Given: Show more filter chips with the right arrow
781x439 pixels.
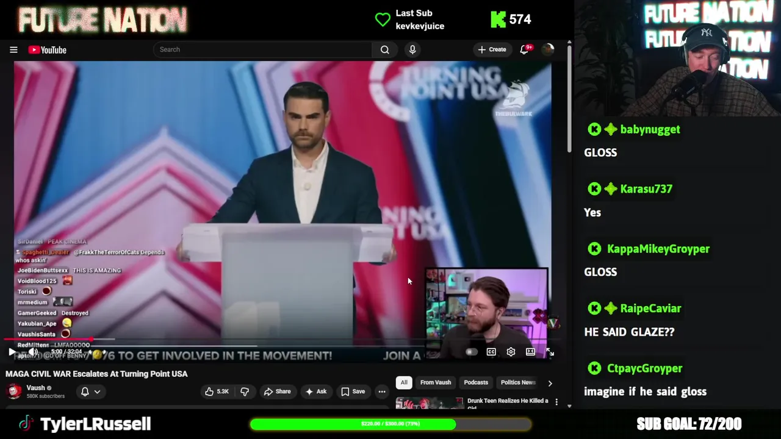Looking at the screenshot, I should (550, 383).
